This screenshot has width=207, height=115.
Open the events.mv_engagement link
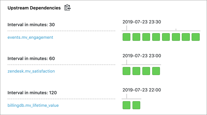[30, 37]
